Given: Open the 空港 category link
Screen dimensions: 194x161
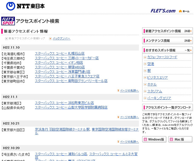Looking at the screenshot, I should click(151, 64).
